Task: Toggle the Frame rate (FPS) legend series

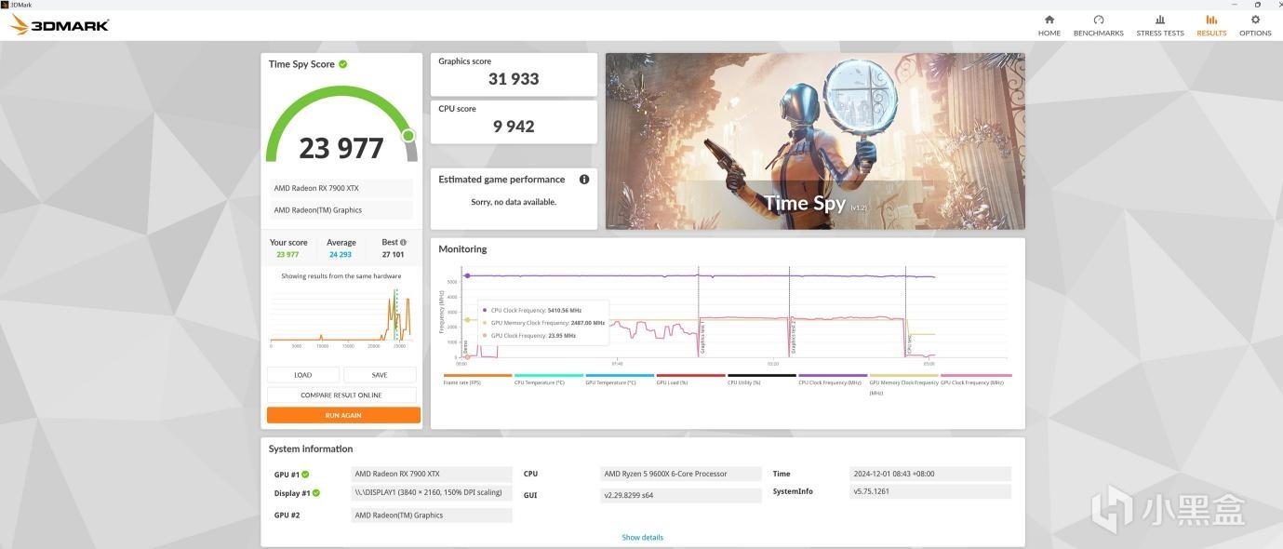Action: tap(477, 379)
